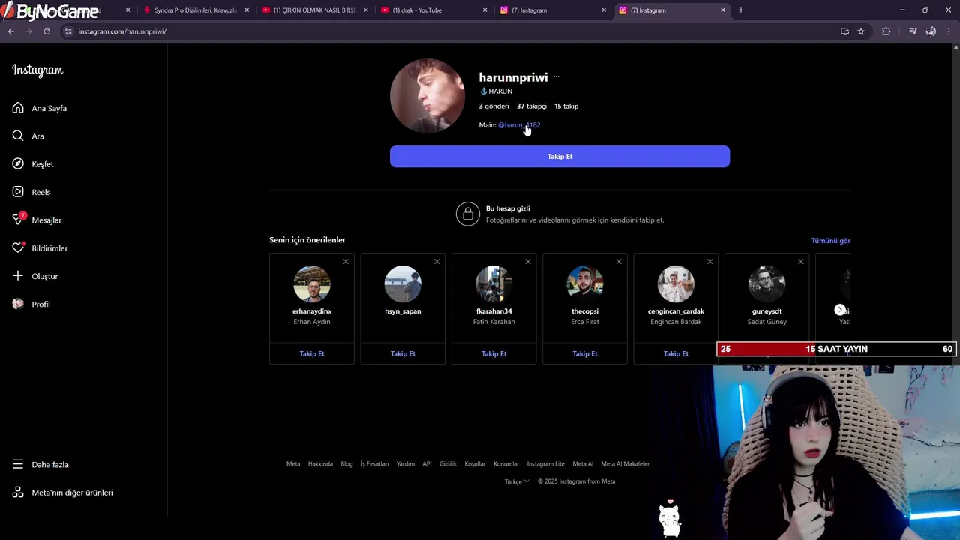Dismiss cengincan_cardak suggestion card

click(x=709, y=262)
